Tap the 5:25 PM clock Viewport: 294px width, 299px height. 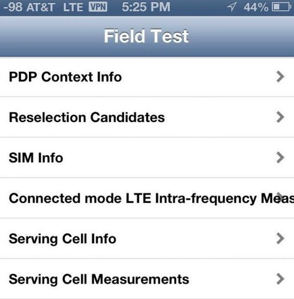(x=146, y=7)
